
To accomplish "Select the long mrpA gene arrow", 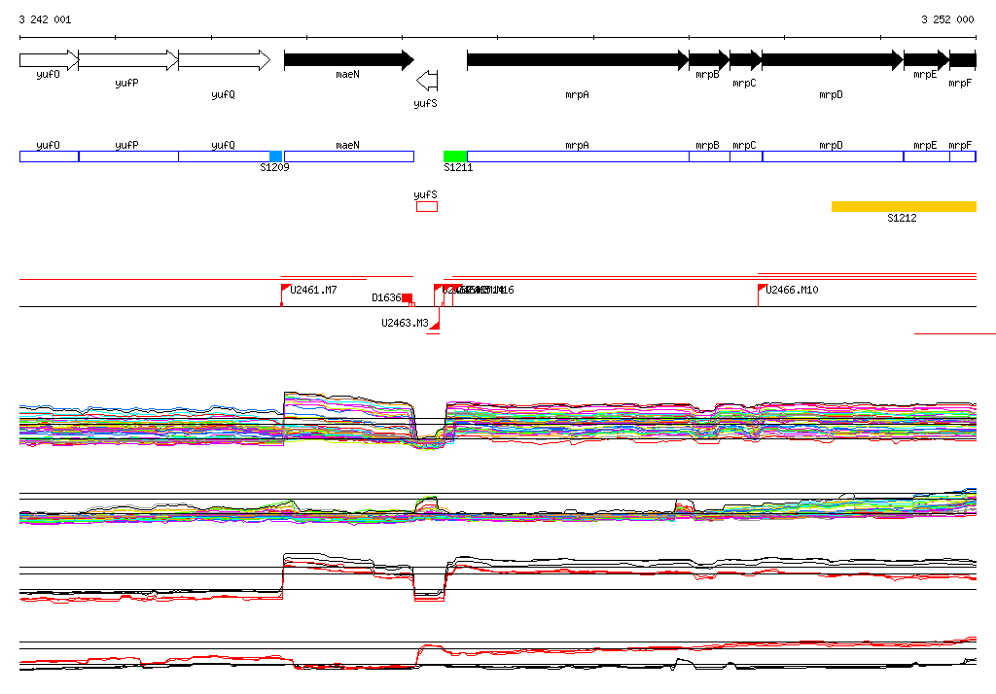I will 577,60.
